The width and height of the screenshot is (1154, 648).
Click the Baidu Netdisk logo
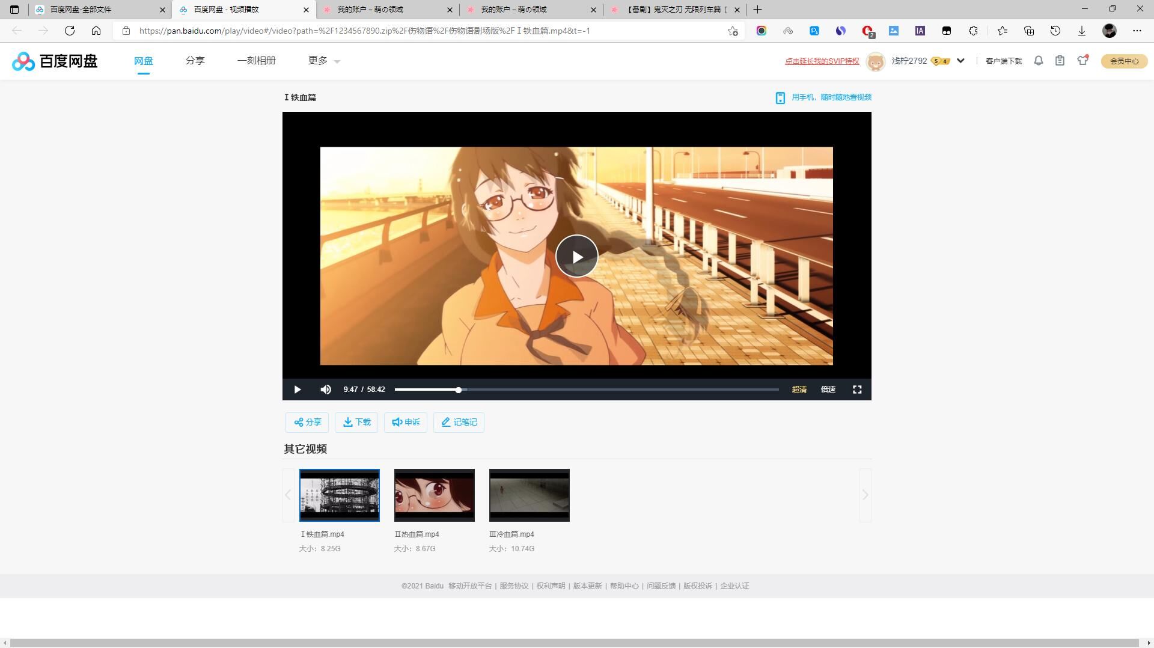coord(55,61)
